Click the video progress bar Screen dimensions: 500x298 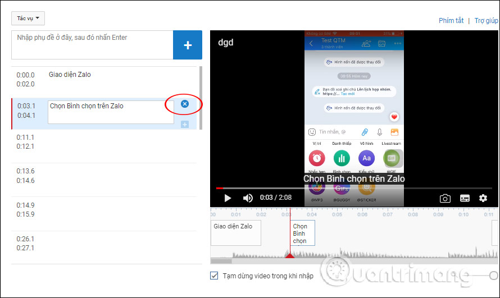[x=354, y=188]
